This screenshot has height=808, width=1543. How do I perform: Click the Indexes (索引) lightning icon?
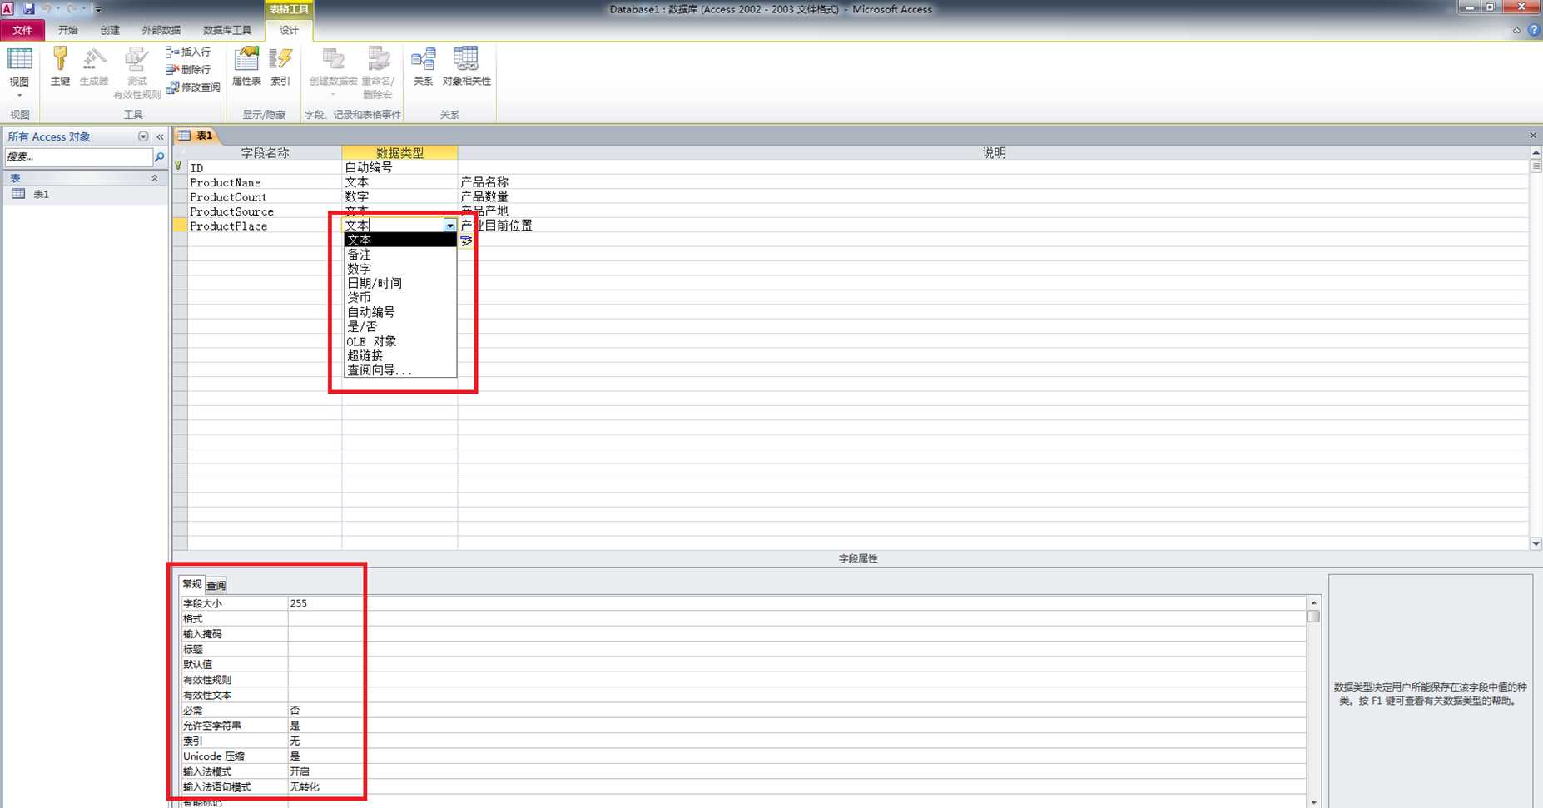[280, 67]
